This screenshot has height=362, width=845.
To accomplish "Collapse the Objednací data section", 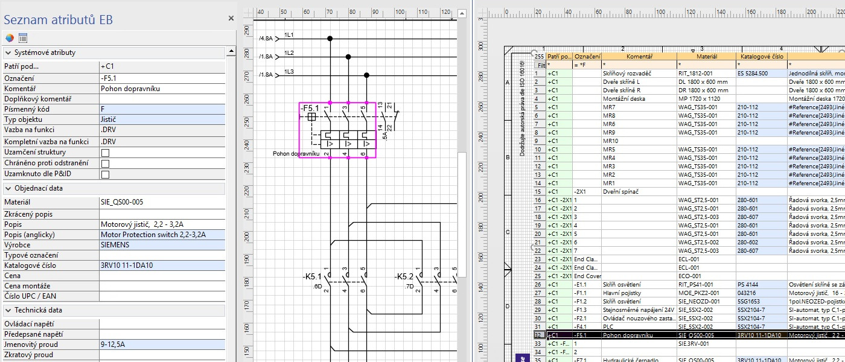I will pos(8,189).
